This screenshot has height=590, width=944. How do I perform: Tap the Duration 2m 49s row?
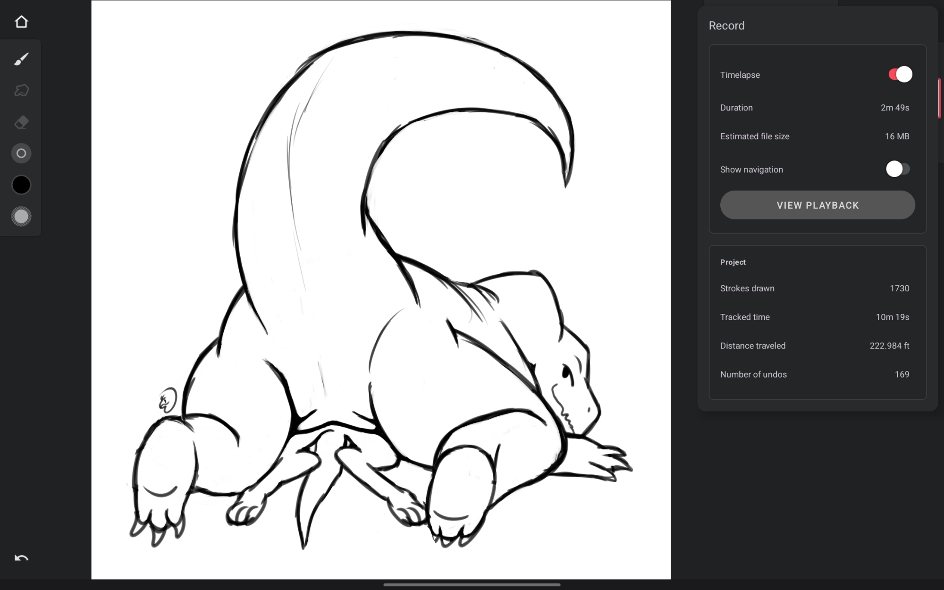tap(814, 108)
